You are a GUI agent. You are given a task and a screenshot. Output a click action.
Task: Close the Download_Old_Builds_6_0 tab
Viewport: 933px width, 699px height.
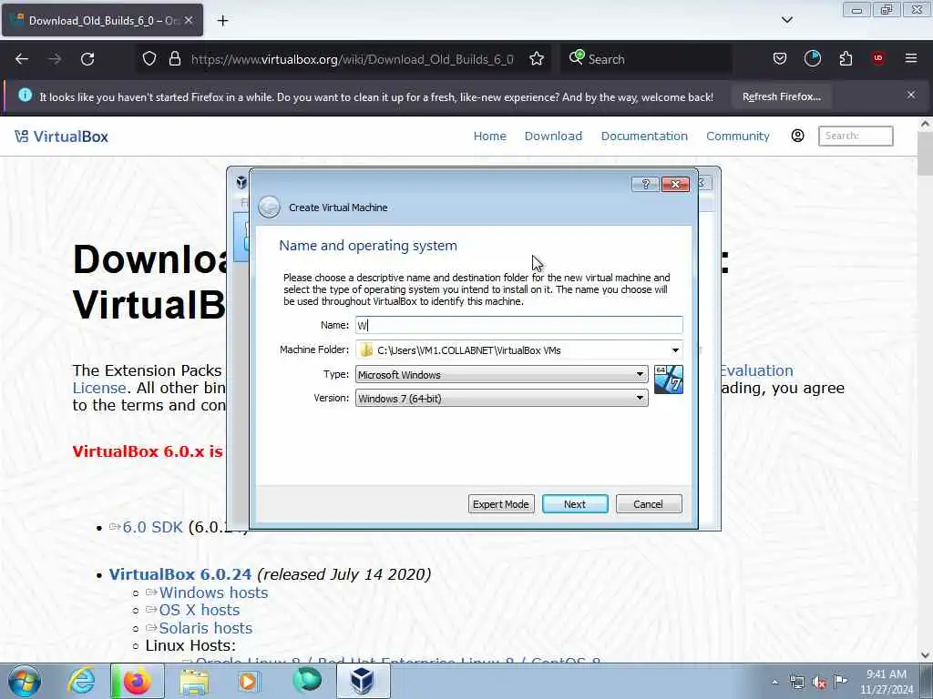pyautogui.click(x=189, y=20)
